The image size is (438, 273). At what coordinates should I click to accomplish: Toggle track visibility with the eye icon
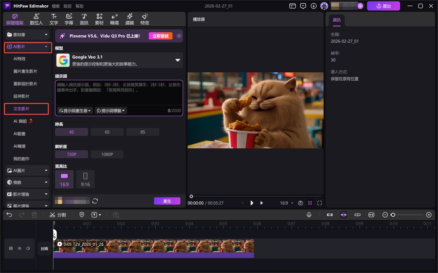pyautogui.click(x=19, y=249)
